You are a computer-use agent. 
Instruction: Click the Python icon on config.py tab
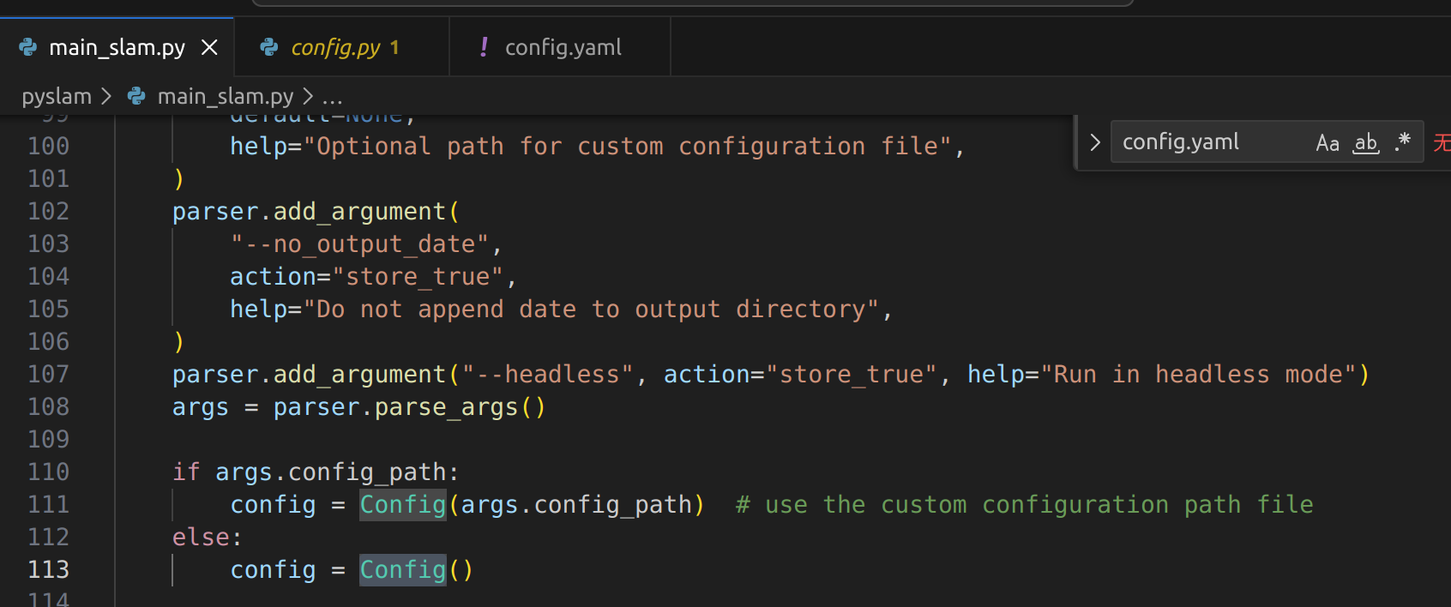[x=269, y=47]
